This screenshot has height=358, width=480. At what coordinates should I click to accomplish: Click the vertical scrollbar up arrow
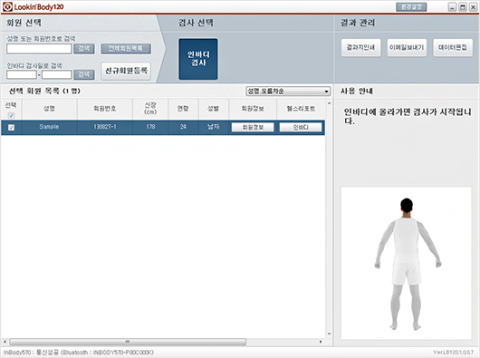coord(329,103)
